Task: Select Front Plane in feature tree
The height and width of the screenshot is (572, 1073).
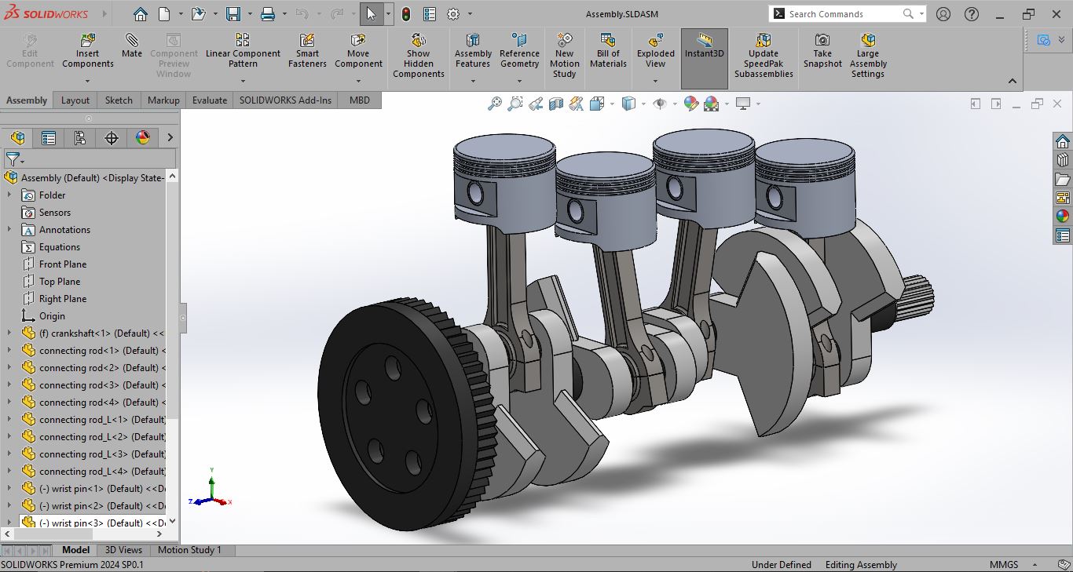Action: (x=63, y=264)
